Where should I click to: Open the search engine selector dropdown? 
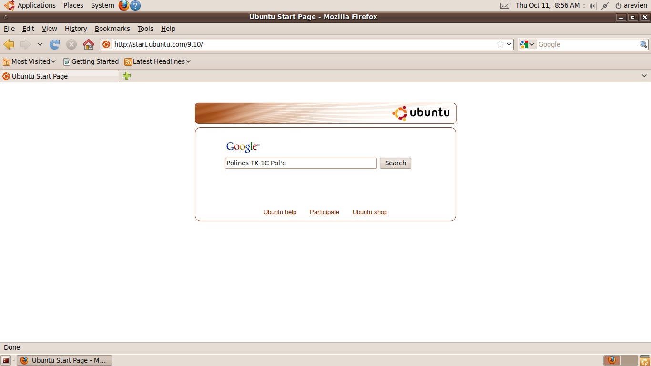tap(528, 44)
